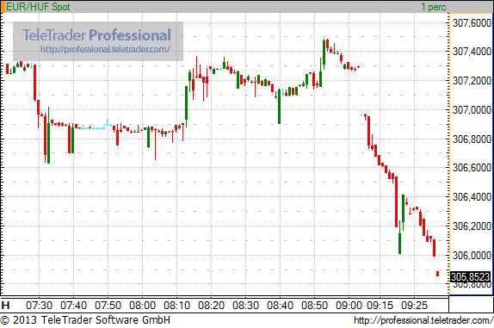
Task: Click the 2013 TeleTrader Software GmbH copyright text
Action: coord(85,320)
